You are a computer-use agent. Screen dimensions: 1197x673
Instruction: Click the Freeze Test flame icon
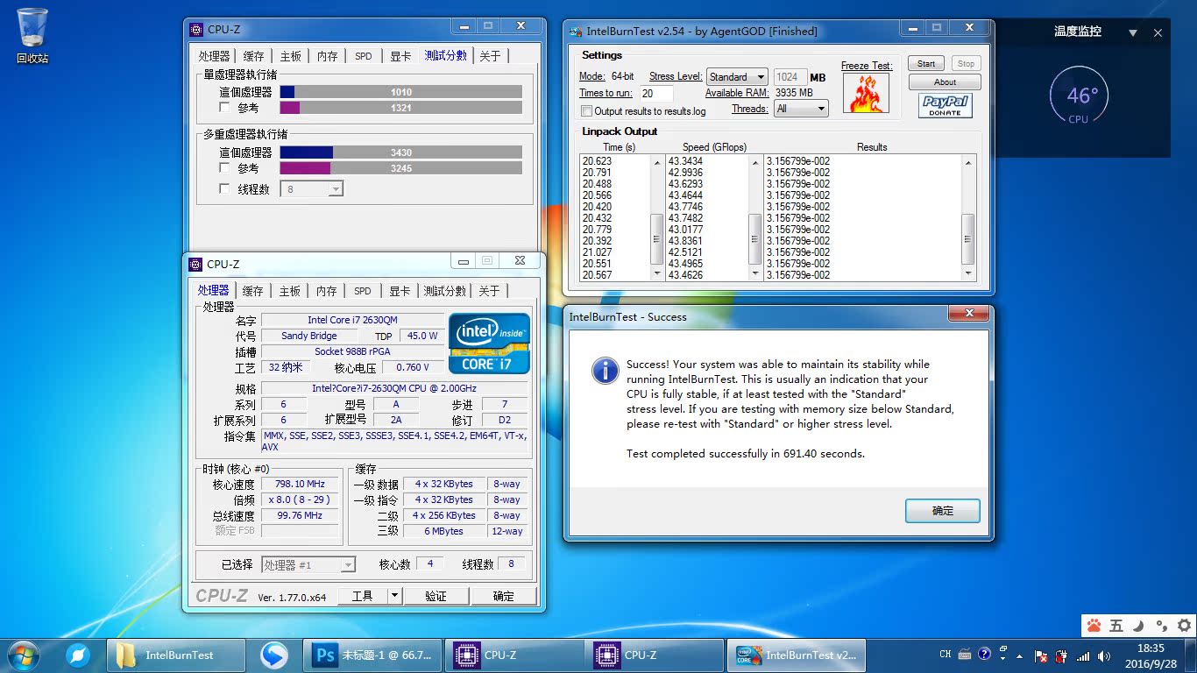(866, 92)
